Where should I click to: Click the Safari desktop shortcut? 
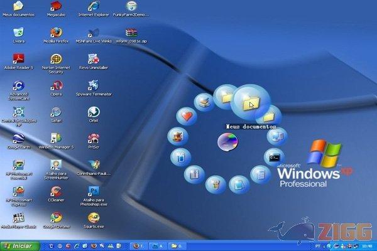tap(56, 112)
